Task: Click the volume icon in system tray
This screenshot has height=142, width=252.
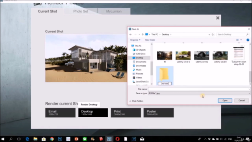Action: [221, 139]
